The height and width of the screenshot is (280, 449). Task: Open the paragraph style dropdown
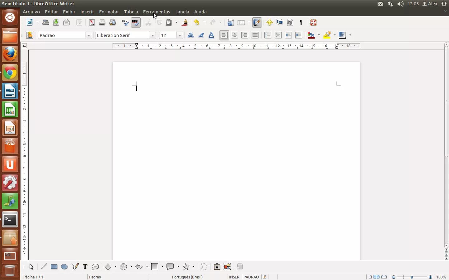(x=89, y=35)
